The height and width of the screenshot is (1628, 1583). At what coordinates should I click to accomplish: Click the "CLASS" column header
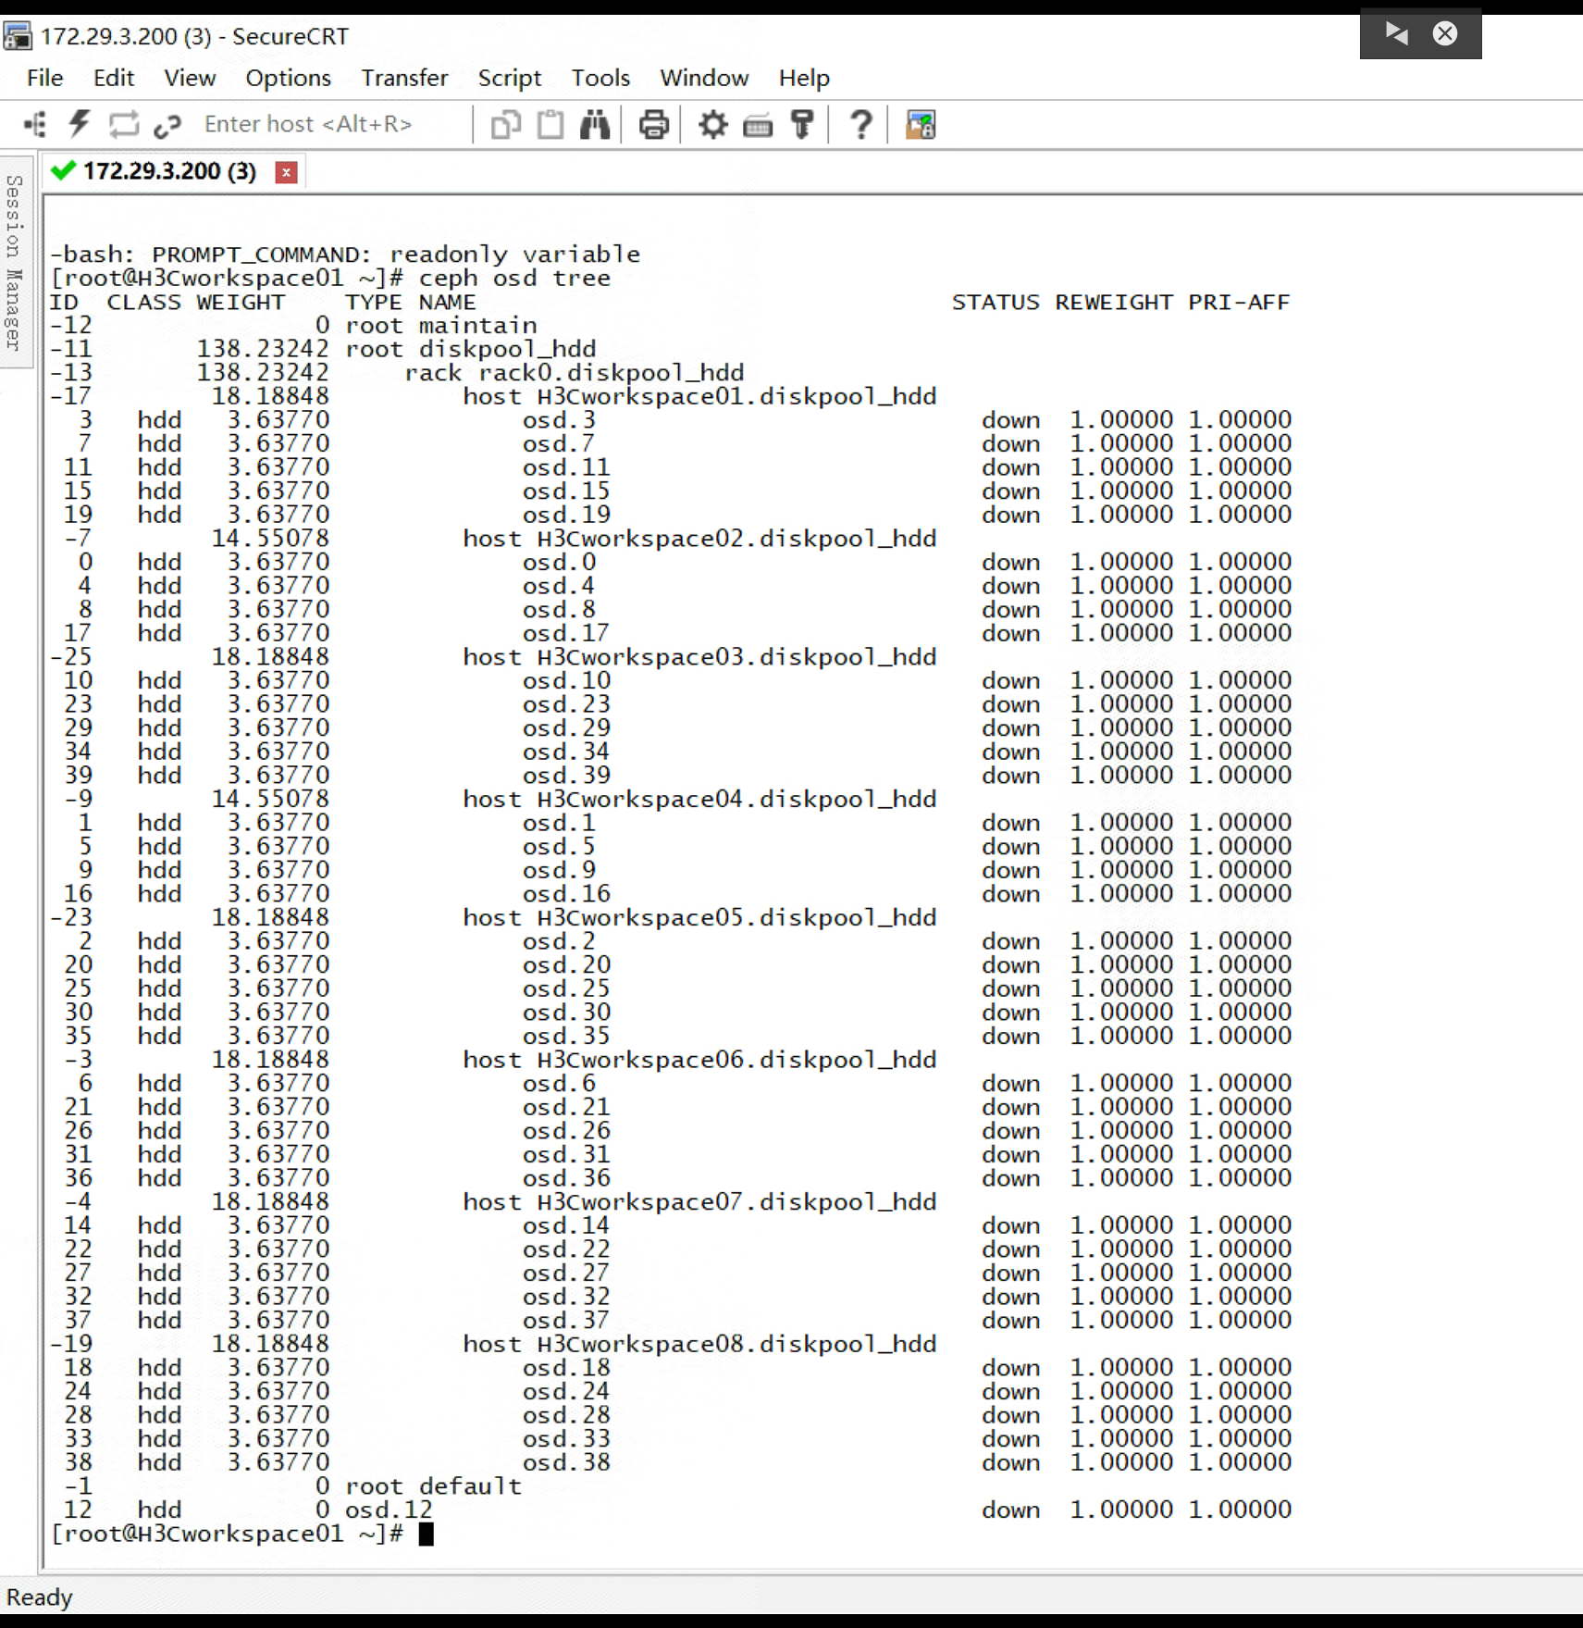pyautogui.click(x=143, y=303)
